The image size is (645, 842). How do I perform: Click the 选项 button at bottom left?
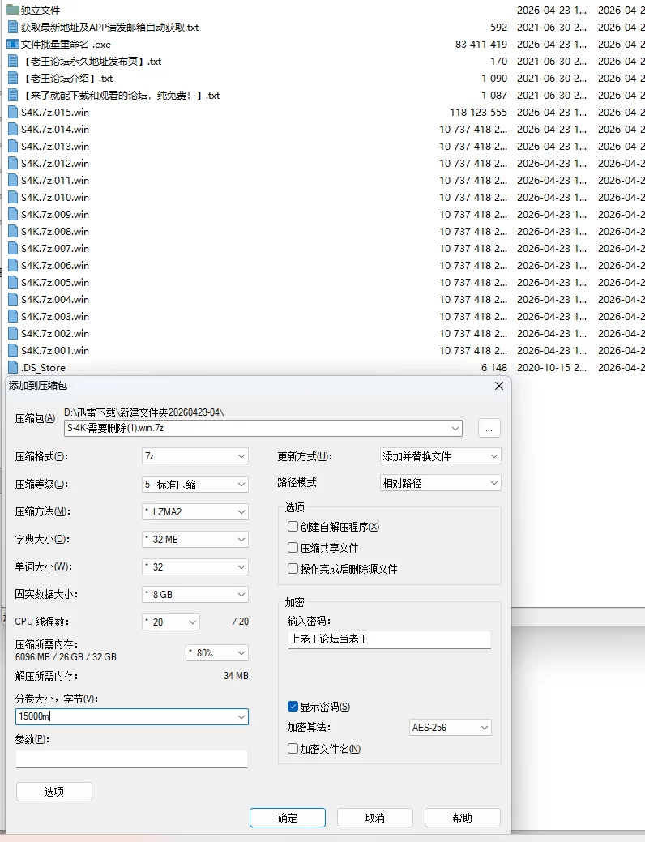tap(54, 792)
